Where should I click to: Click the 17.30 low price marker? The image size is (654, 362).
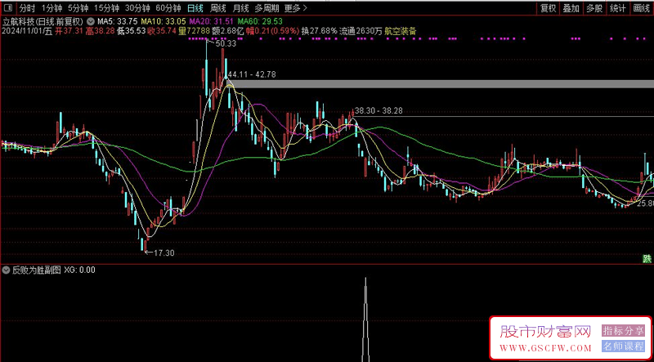[x=164, y=253]
